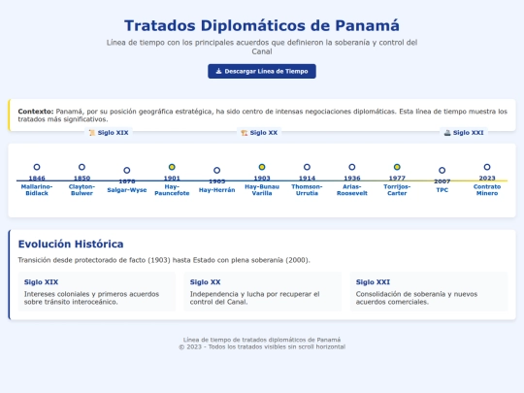Viewport: 524px width, 393px height.
Task: Select the 1936 Arias-Roosevelt marker circle
Action: click(x=352, y=167)
